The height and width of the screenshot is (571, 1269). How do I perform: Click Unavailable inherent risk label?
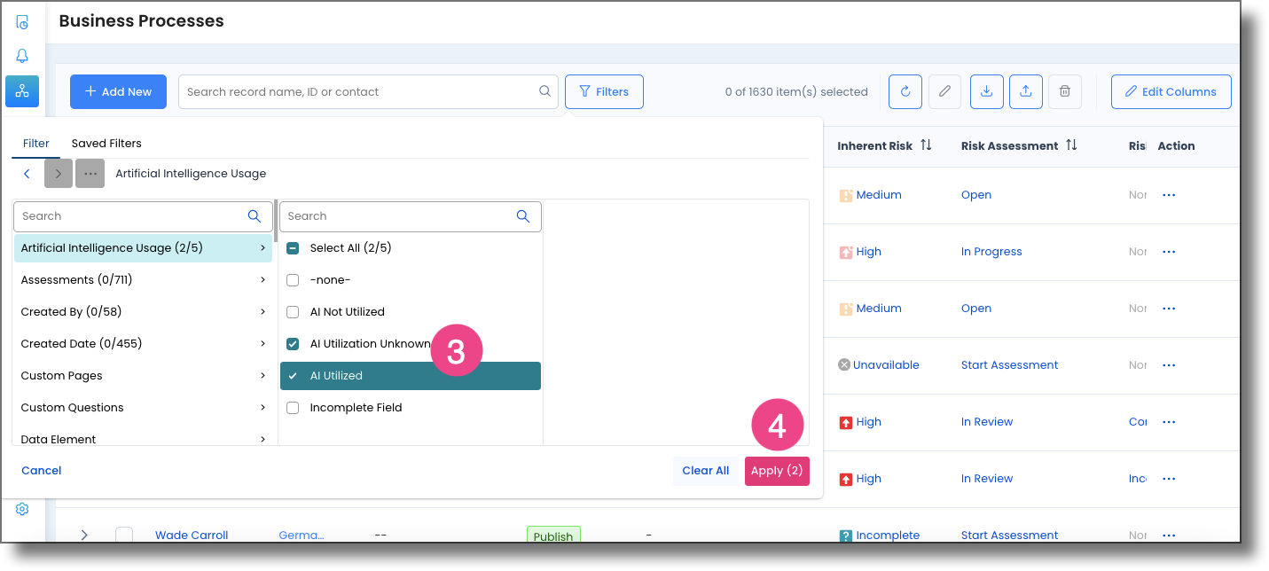886,365
